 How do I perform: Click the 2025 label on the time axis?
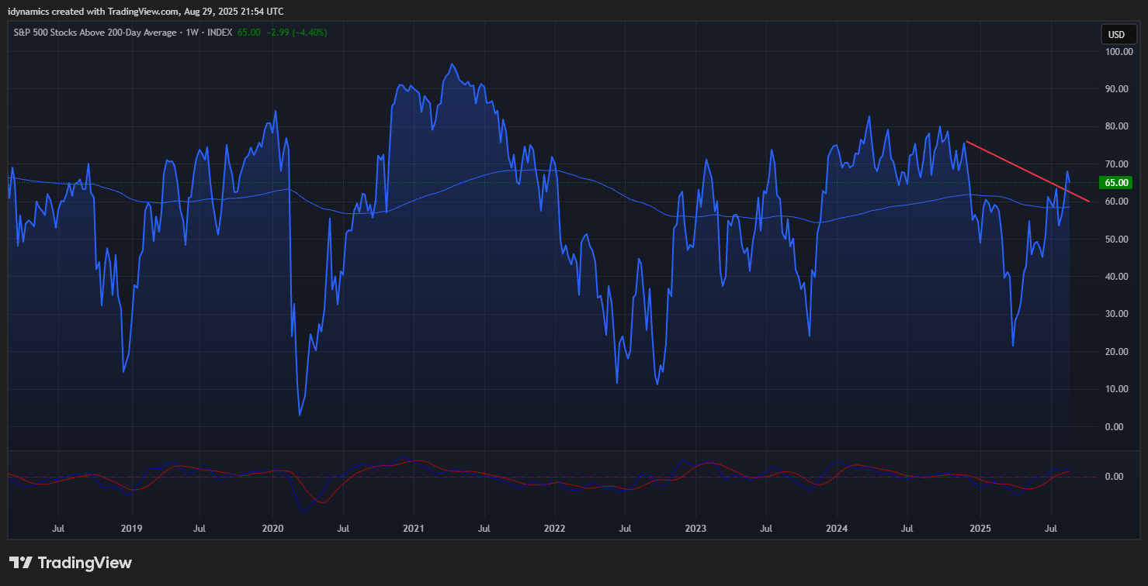click(980, 529)
